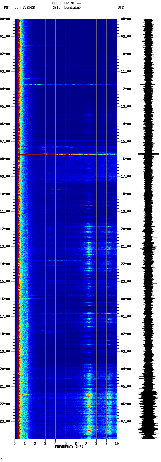Click frequency axis tick label "3"
The image size is (161, 462).
coord(45,444)
